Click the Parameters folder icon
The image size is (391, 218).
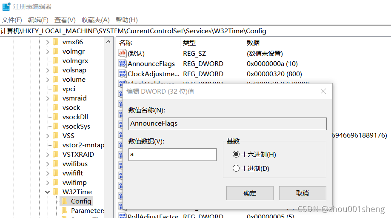[x=65, y=210]
